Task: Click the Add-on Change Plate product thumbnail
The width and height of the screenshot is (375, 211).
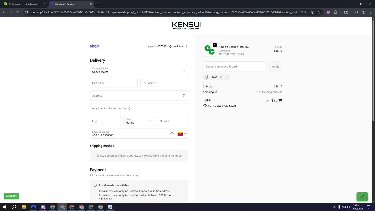Action: coord(210,50)
